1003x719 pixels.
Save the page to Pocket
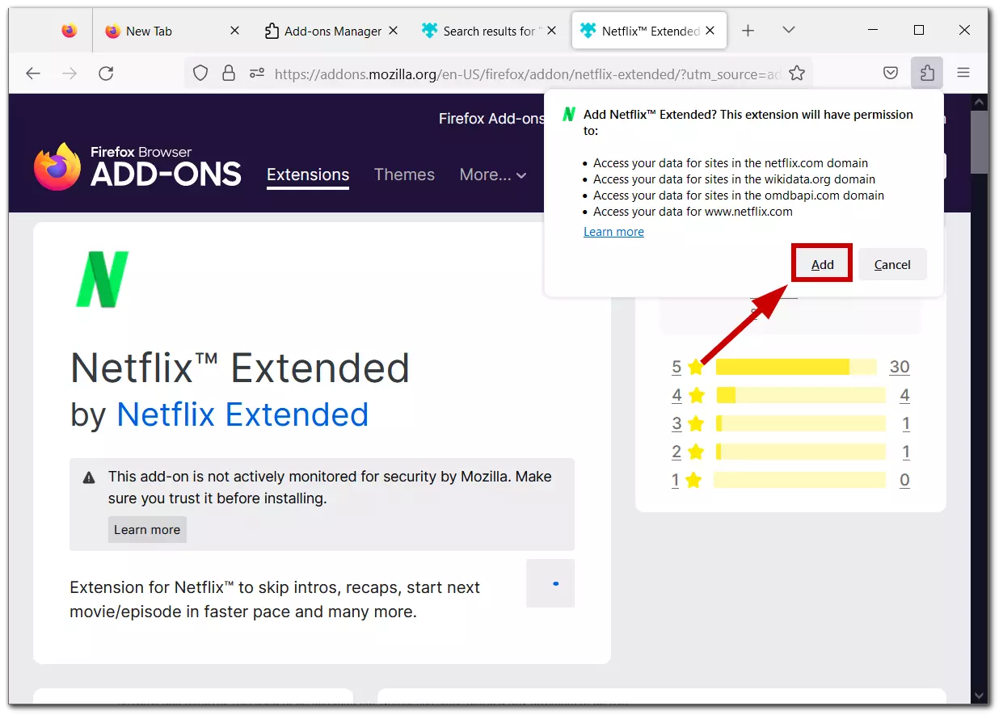[891, 74]
